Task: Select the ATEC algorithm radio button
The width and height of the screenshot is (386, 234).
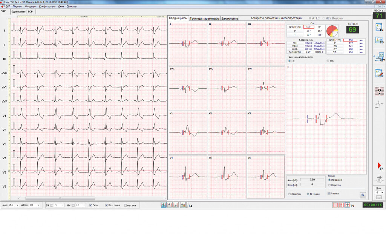Action: point(310,18)
